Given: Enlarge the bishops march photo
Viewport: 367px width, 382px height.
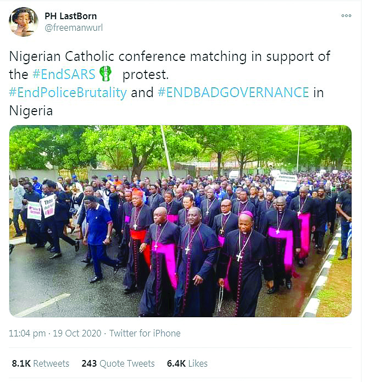Looking at the screenshot, I should pyautogui.click(x=180, y=221).
